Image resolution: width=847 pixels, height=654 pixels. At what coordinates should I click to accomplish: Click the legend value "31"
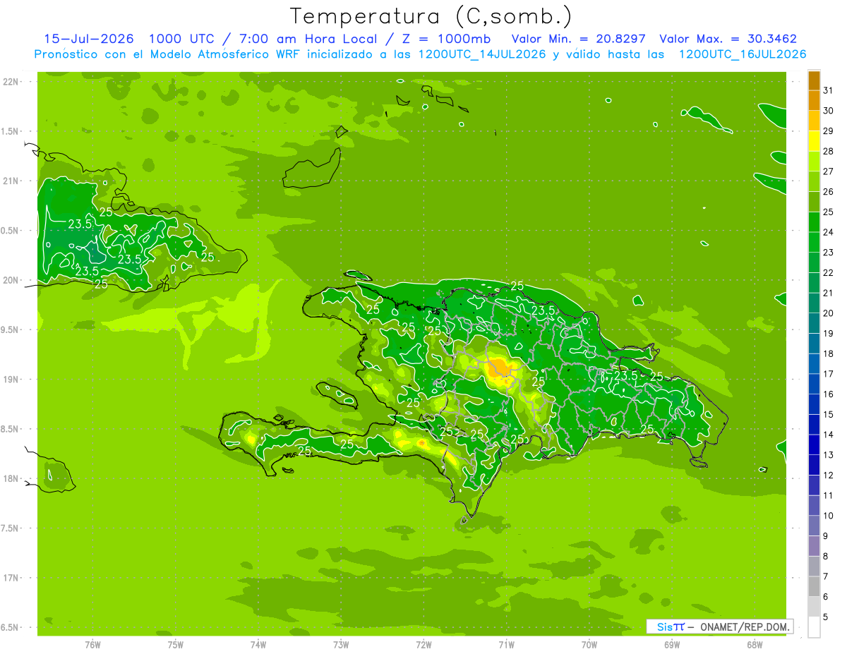pos(828,90)
